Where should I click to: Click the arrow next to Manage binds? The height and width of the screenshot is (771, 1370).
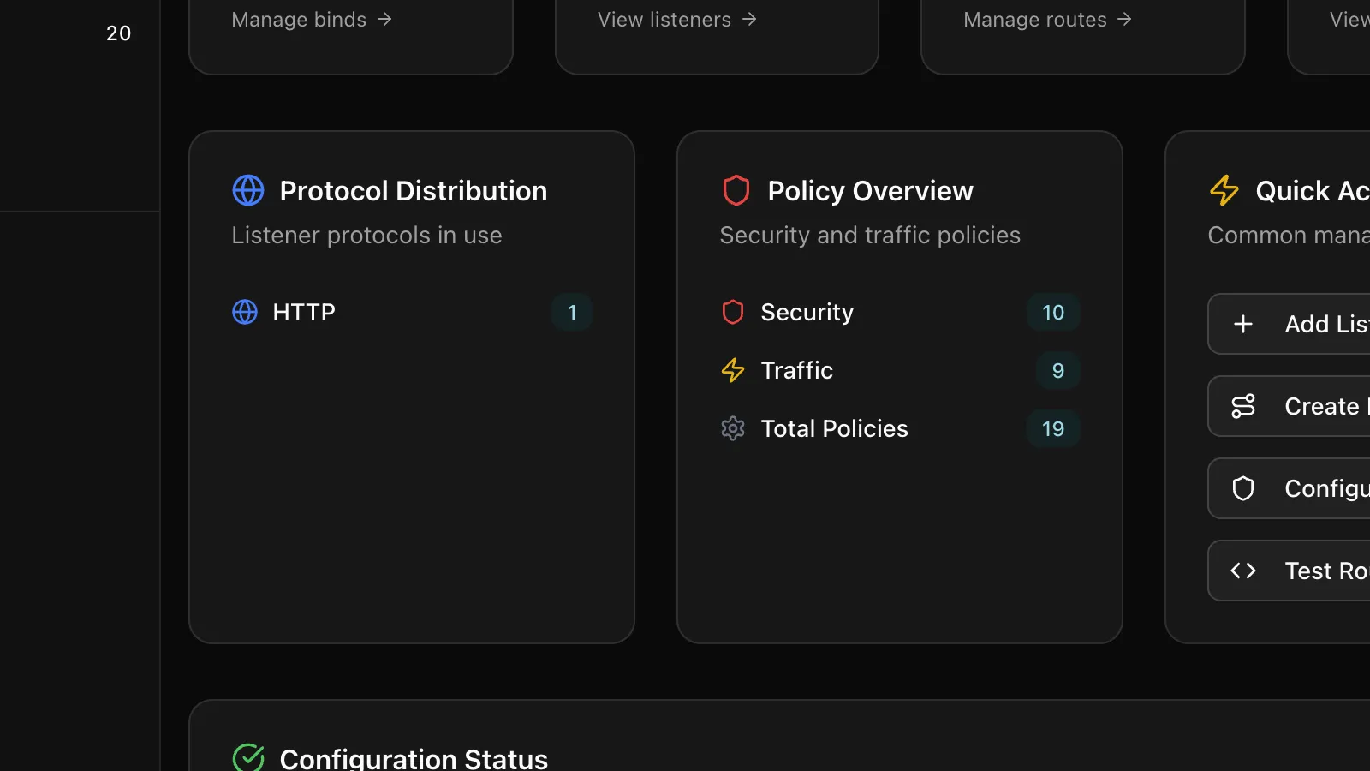[385, 19]
